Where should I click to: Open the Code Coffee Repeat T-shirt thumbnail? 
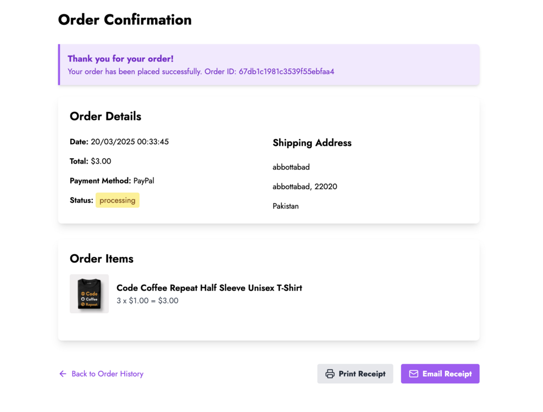89,294
